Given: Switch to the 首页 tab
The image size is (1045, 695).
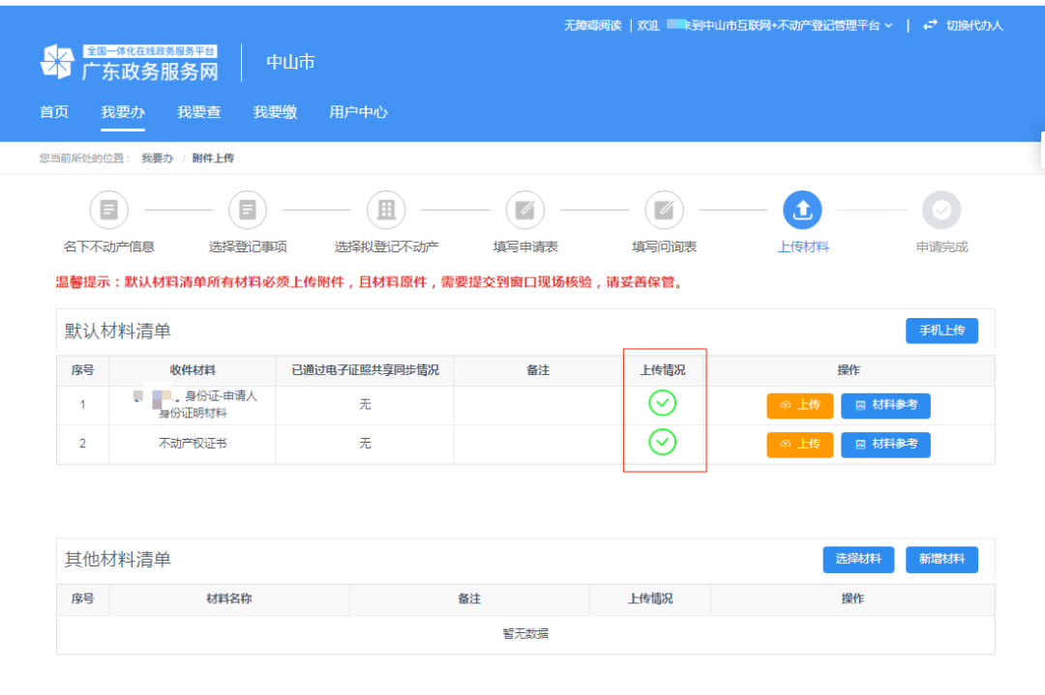Looking at the screenshot, I should pyautogui.click(x=53, y=112).
